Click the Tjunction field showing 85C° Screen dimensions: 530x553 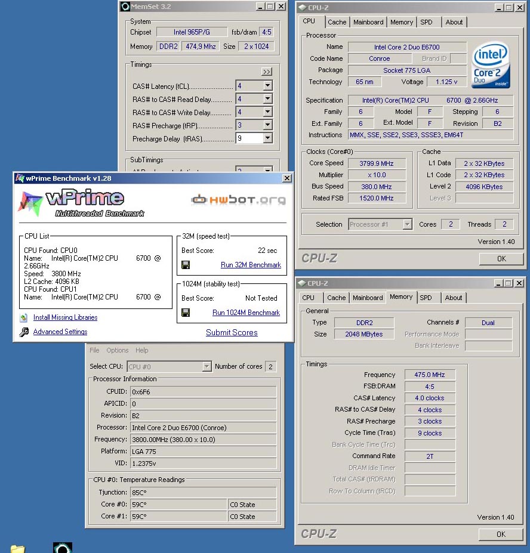(x=204, y=492)
